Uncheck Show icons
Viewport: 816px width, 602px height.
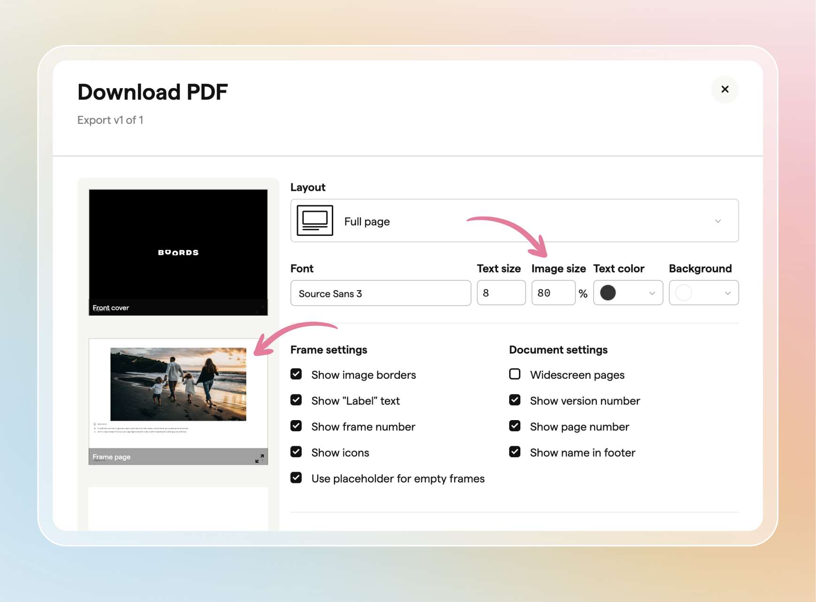[x=296, y=451]
